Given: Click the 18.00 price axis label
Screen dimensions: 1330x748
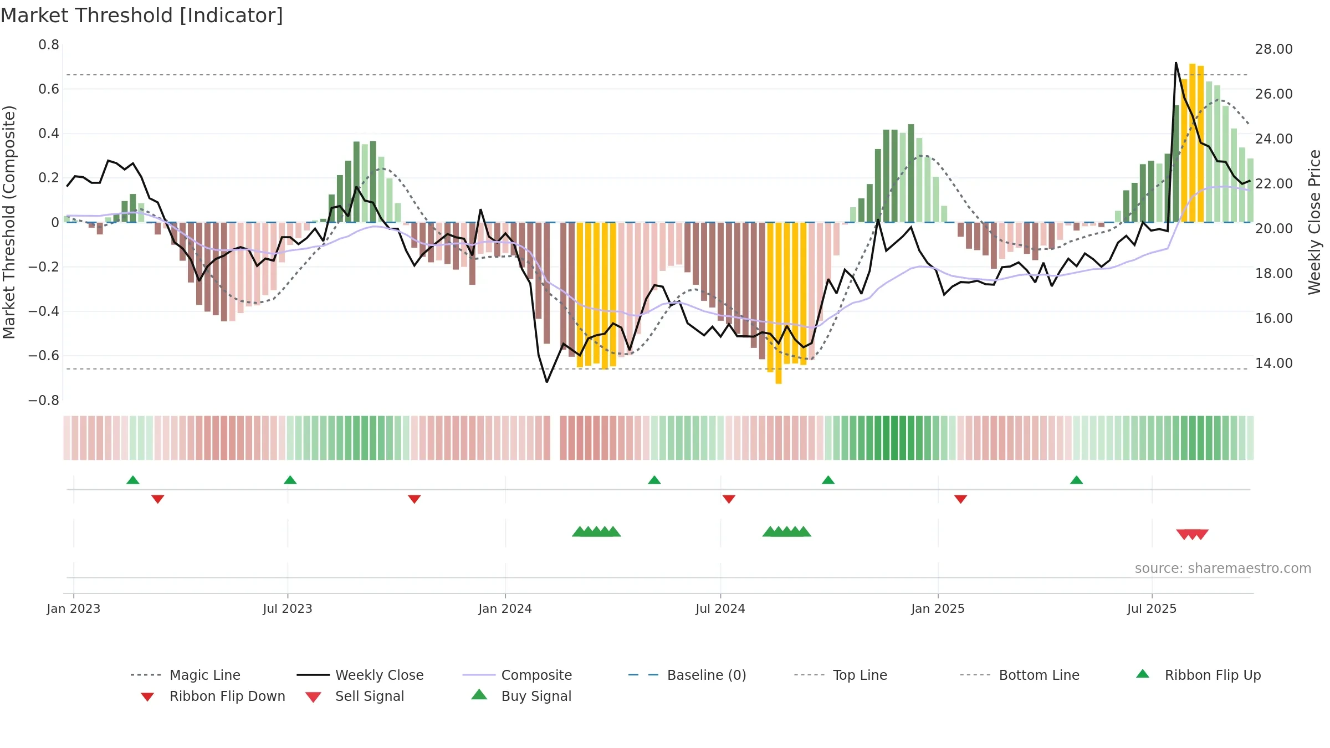Looking at the screenshot, I should [1274, 274].
